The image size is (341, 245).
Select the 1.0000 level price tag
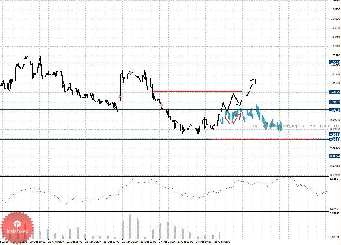click(335, 110)
